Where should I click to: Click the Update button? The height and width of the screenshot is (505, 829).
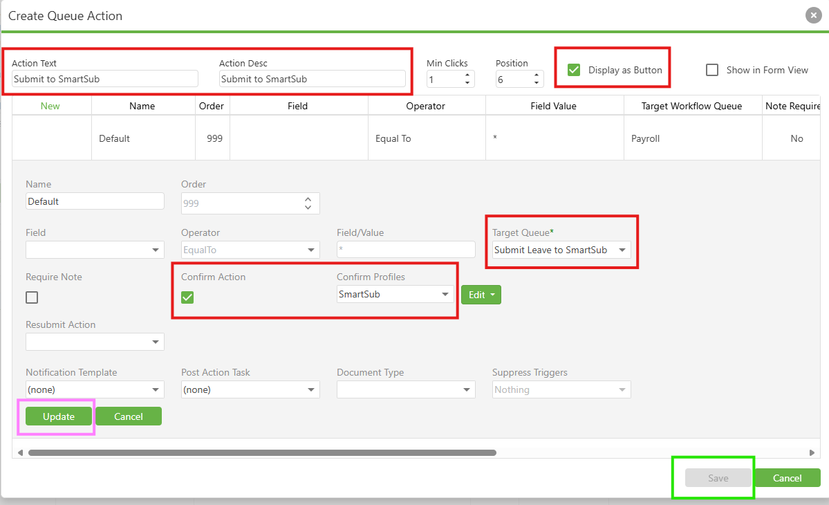click(x=59, y=416)
